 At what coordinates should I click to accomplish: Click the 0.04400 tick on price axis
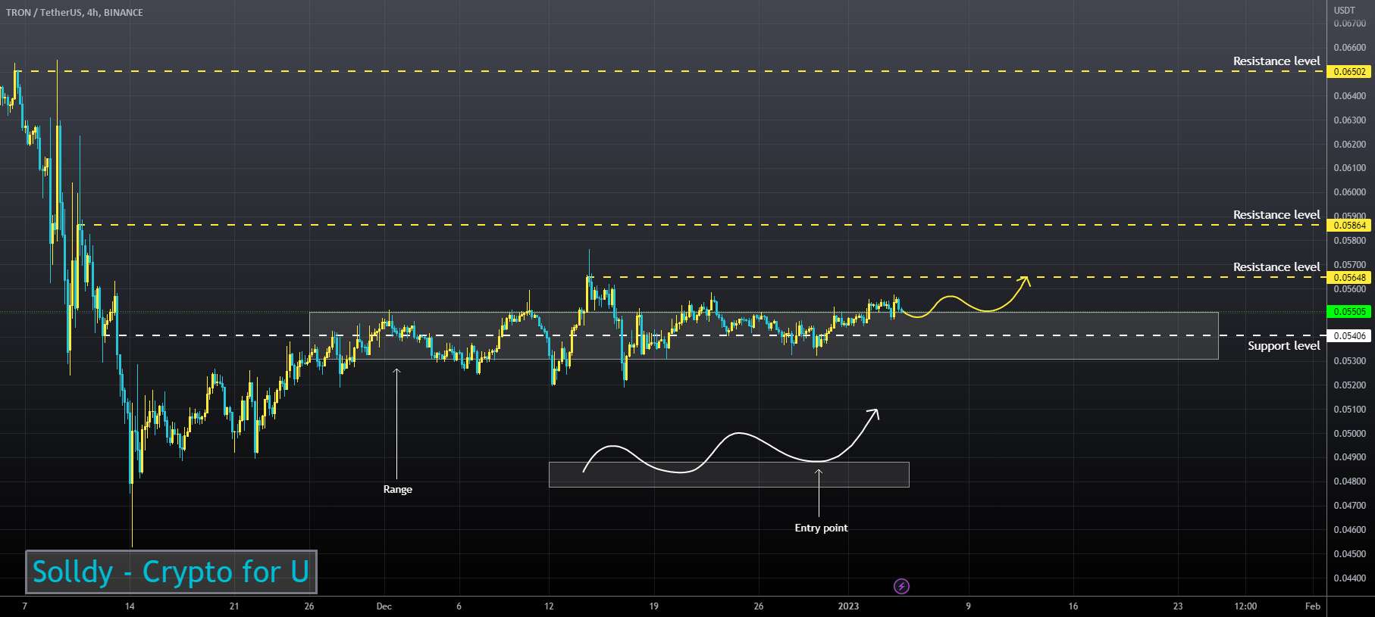coord(1349,578)
